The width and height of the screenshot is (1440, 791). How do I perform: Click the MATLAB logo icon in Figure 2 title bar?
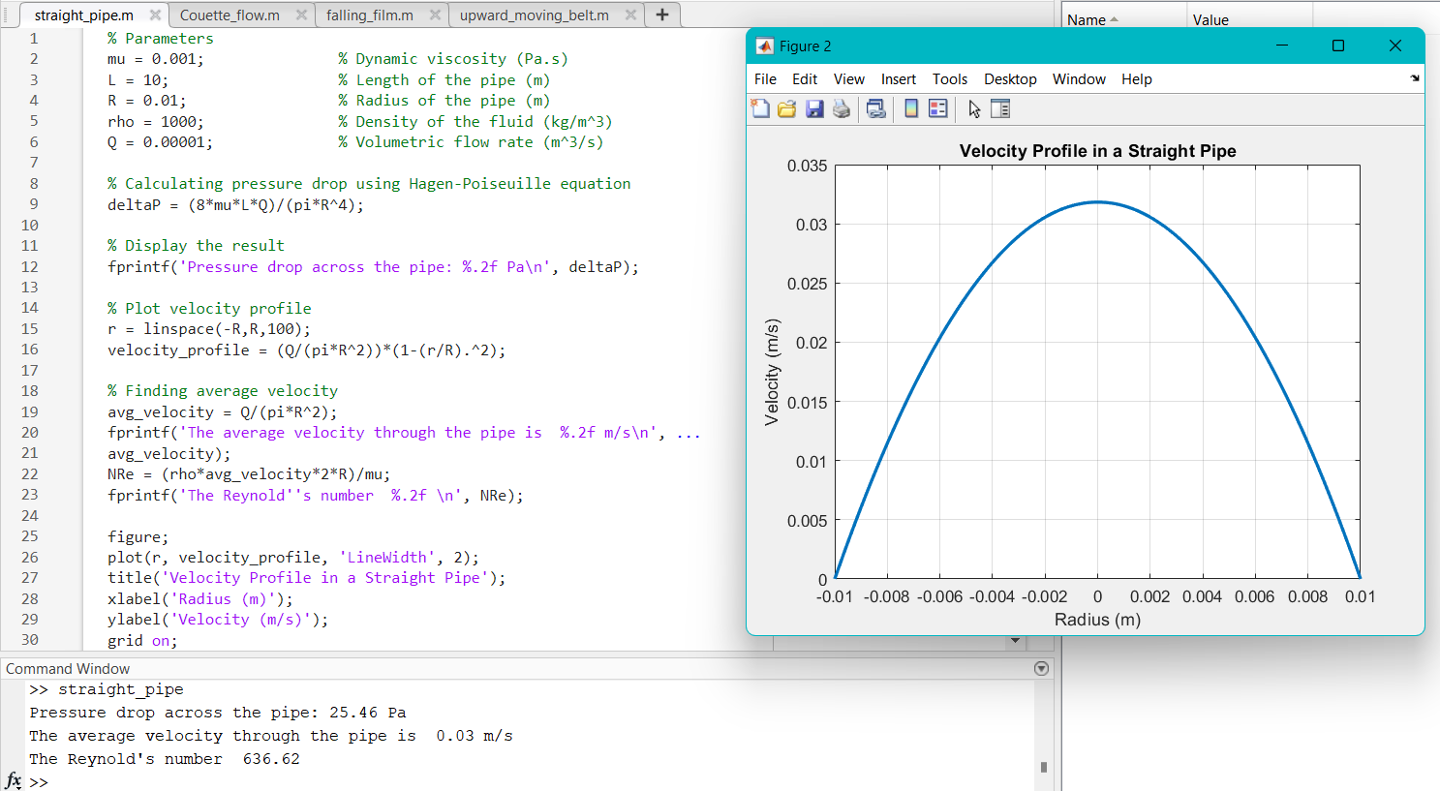click(764, 46)
